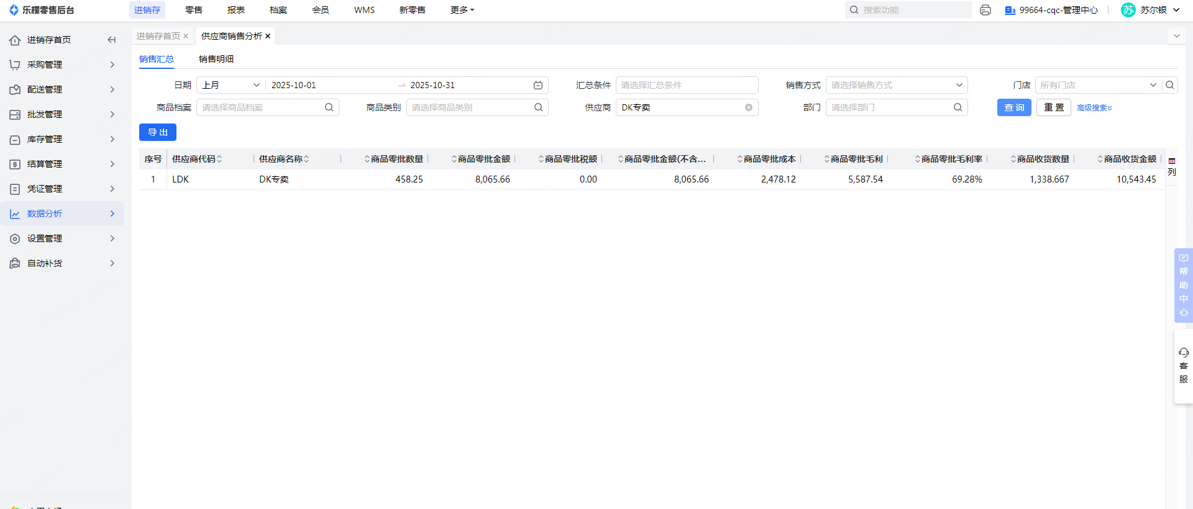The width and height of the screenshot is (1193, 509).
Task: Click the 汇总条件 input field
Action: 687,85
